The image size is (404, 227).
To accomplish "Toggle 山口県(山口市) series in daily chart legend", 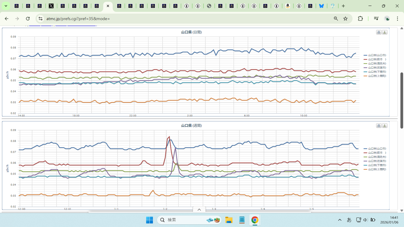I will tap(375, 55).
